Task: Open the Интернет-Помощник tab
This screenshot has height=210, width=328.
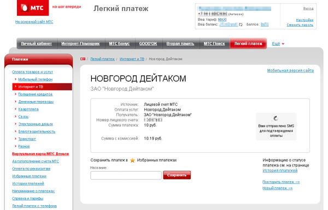Action: pyautogui.click(x=80, y=44)
